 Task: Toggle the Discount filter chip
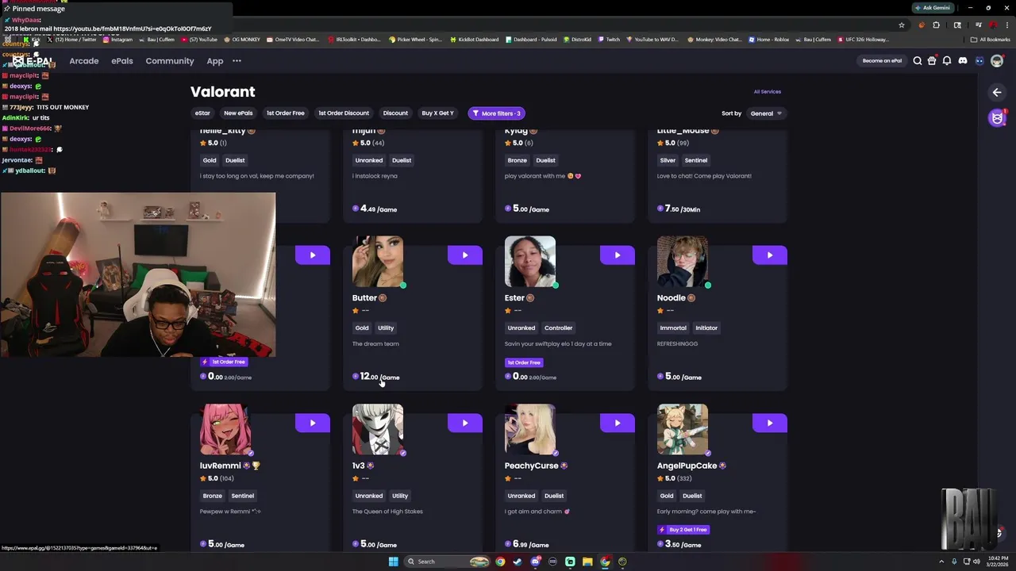pos(395,113)
